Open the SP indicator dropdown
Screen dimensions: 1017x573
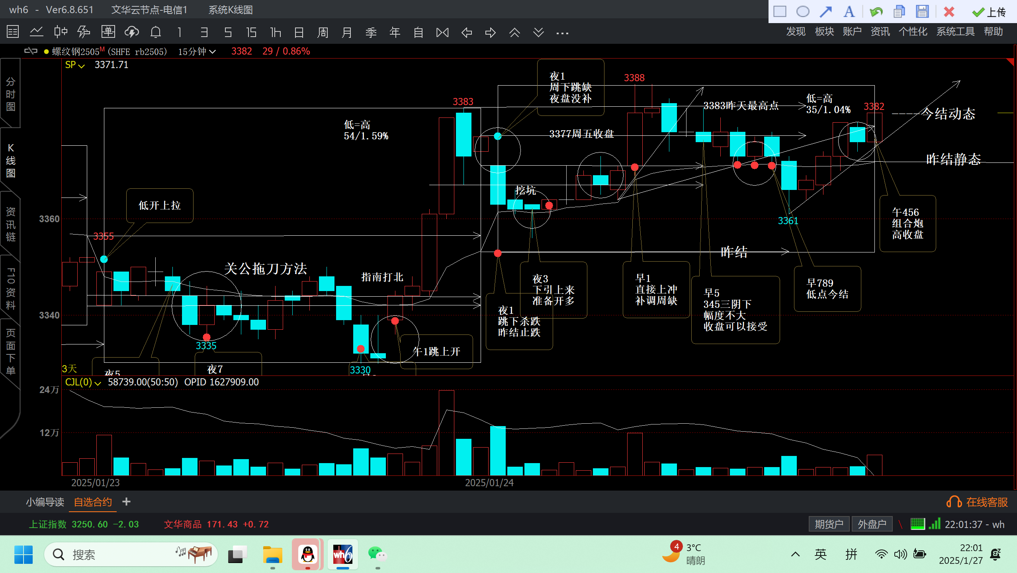pos(75,65)
